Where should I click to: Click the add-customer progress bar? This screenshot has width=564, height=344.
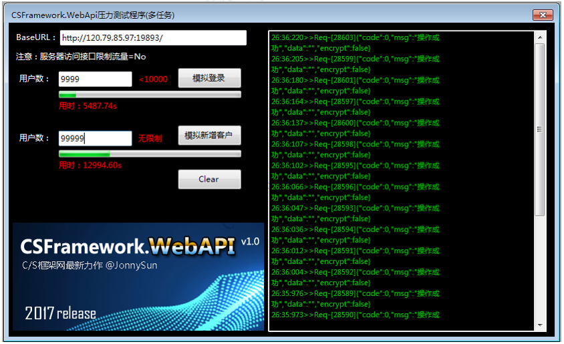[x=150, y=154]
